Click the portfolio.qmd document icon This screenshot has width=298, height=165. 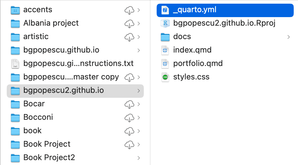pyautogui.click(x=165, y=64)
